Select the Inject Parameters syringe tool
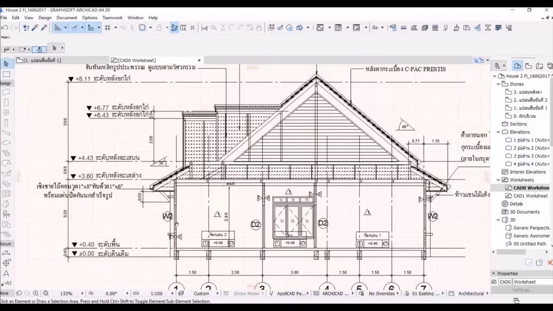The height and width of the screenshot is (311, 553). (x=44, y=28)
